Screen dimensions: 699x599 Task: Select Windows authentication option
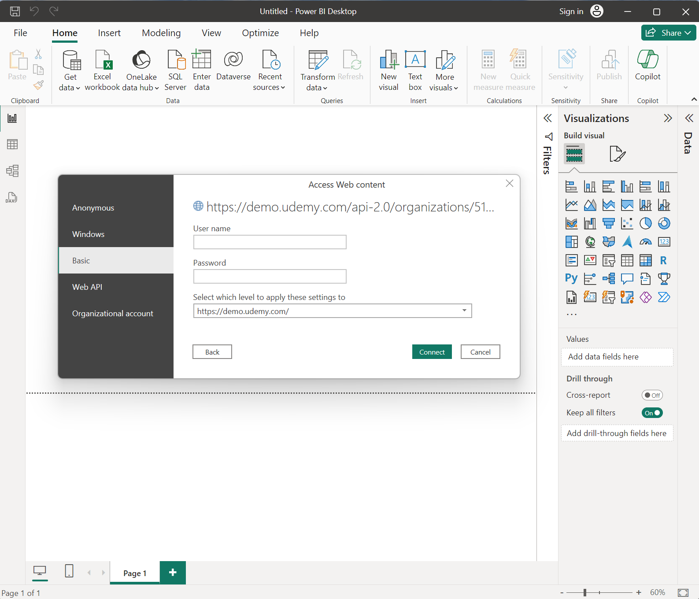coord(116,234)
